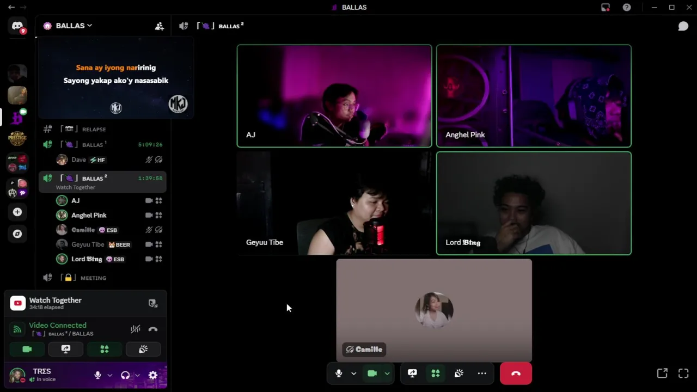
Task: Open the Prestige server icon in the sidebar
Action: [17, 139]
